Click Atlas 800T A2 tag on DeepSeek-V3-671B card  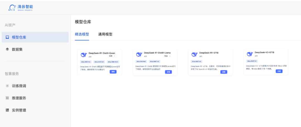click(x=252, y=61)
